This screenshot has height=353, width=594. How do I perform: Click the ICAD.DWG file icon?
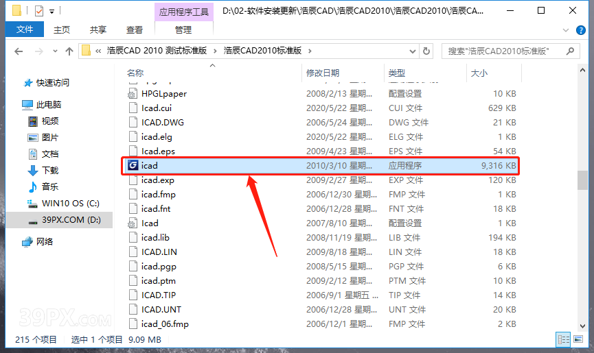[x=133, y=123]
